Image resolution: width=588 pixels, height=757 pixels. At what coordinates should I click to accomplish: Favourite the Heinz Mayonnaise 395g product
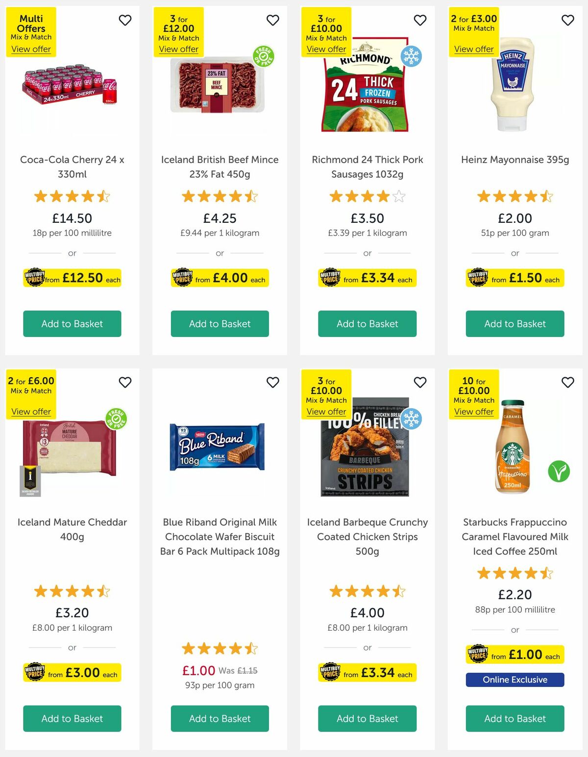pos(567,20)
